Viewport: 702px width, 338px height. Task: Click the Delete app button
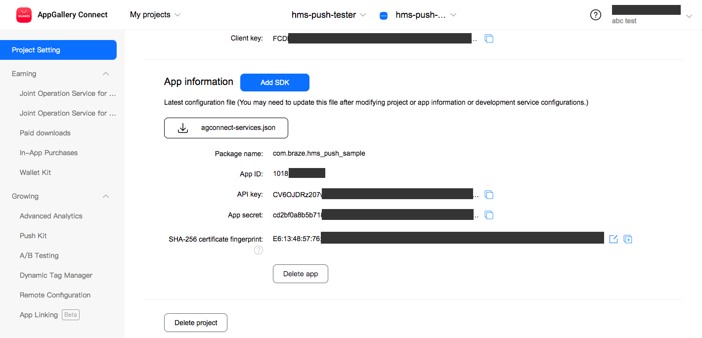pyautogui.click(x=301, y=274)
